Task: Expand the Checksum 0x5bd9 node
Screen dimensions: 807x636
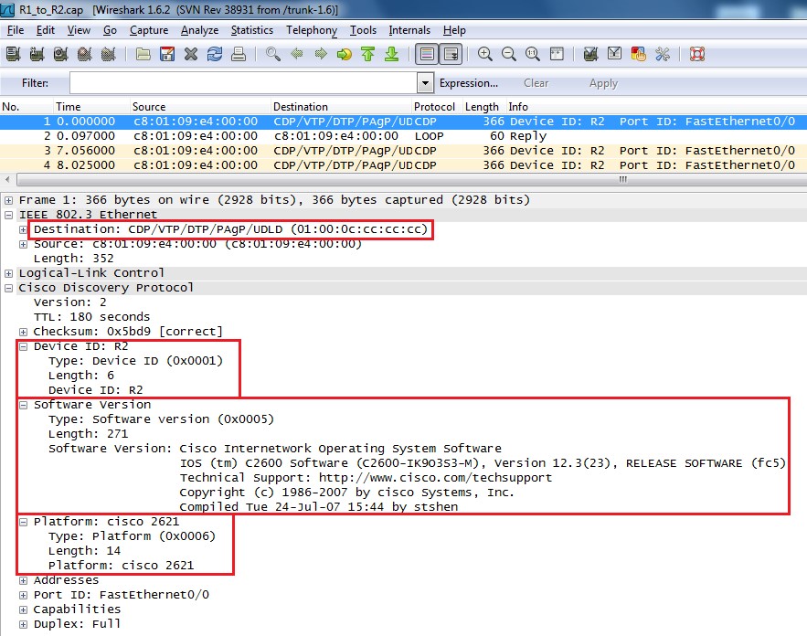Action: (23, 332)
